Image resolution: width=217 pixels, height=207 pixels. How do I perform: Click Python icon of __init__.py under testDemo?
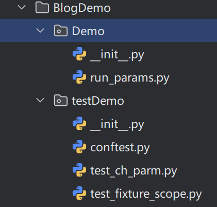(79, 123)
